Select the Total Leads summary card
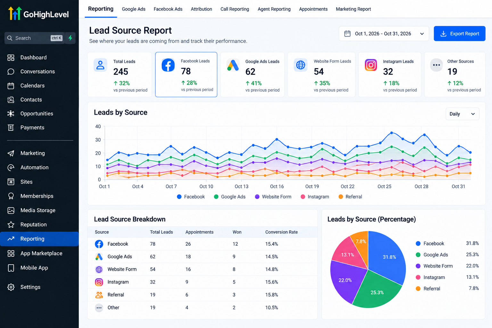 point(120,75)
